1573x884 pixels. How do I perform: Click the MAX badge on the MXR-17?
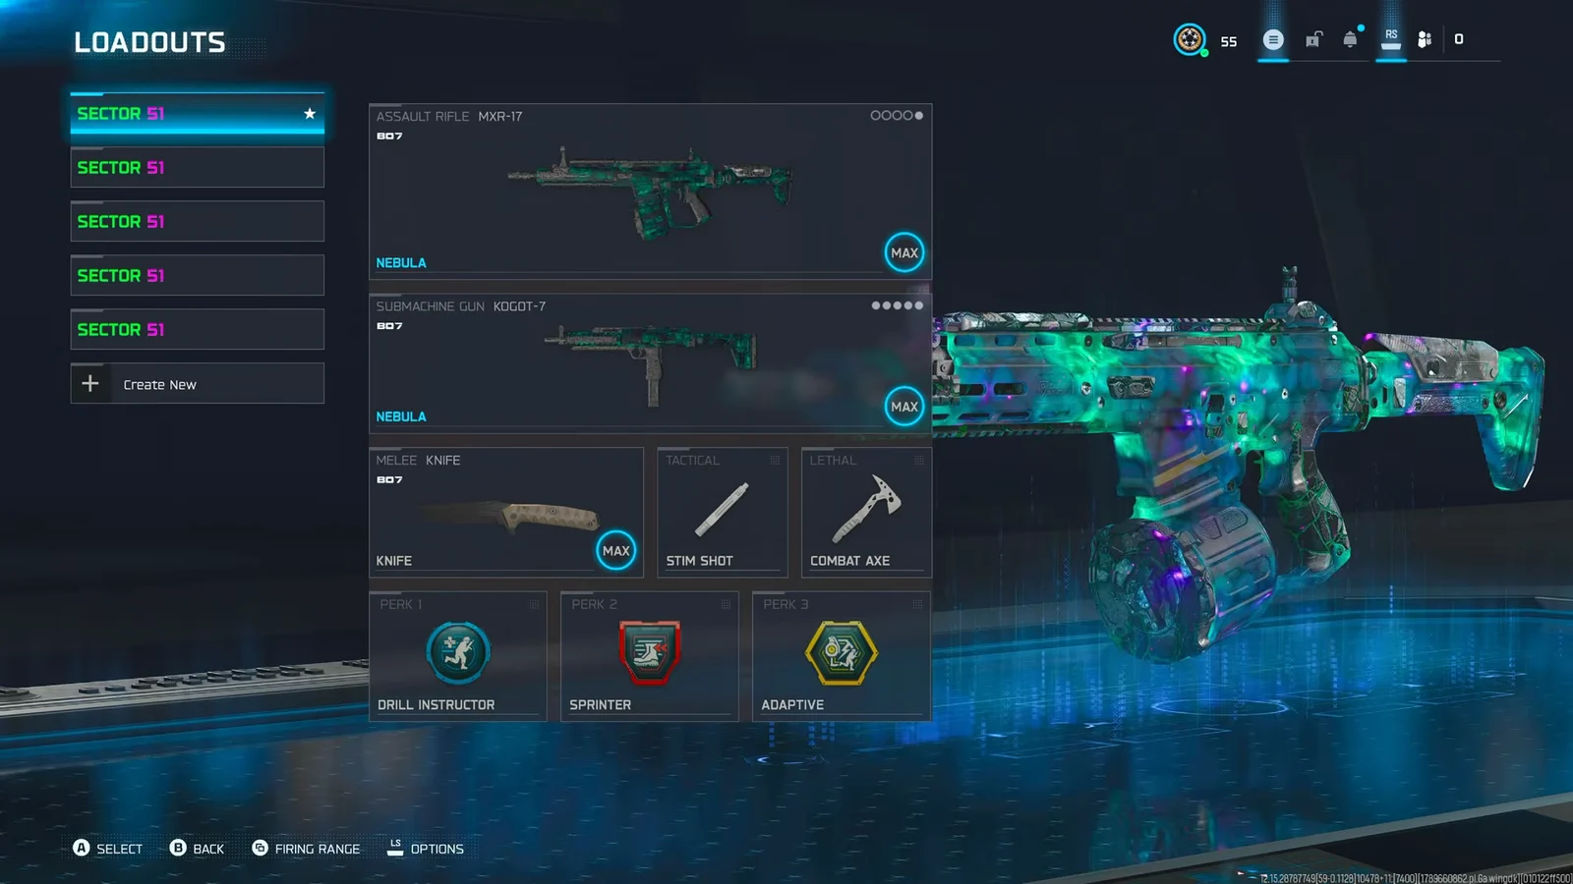(904, 252)
